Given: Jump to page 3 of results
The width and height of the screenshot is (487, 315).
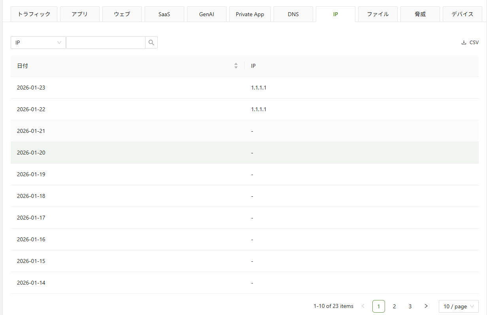Looking at the screenshot, I should [410, 306].
